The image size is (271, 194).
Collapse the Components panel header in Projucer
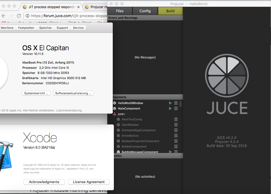click(x=148, y=97)
